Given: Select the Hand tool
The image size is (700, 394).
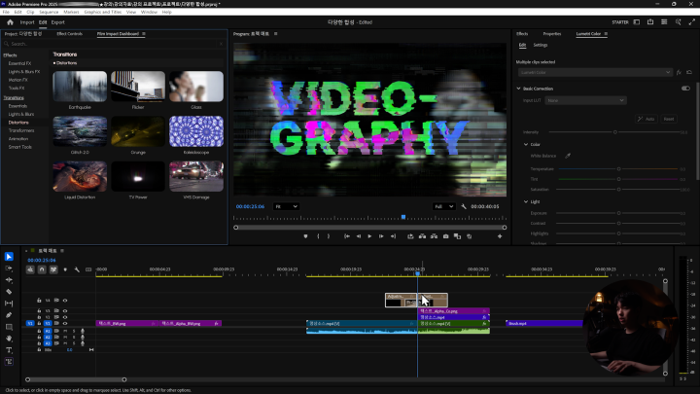Looking at the screenshot, I should [9, 339].
